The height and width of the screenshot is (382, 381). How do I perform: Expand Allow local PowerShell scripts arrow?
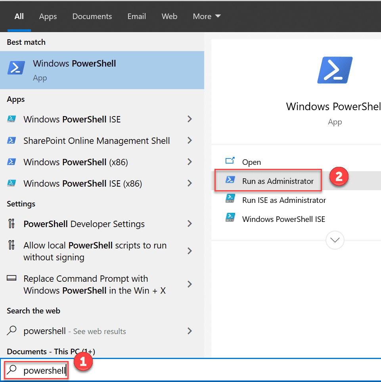point(190,251)
